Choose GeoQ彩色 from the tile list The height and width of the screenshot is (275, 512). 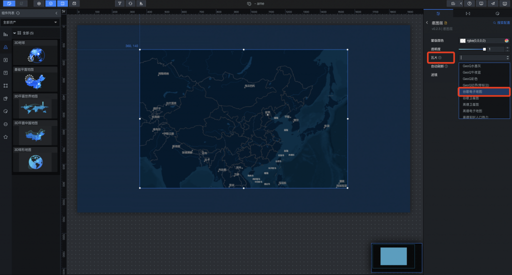(x=484, y=78)
